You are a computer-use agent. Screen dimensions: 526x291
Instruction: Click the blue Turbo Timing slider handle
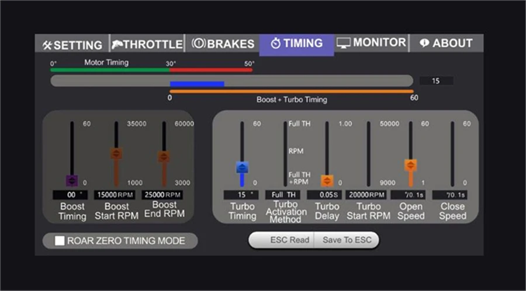pos(242,167)
